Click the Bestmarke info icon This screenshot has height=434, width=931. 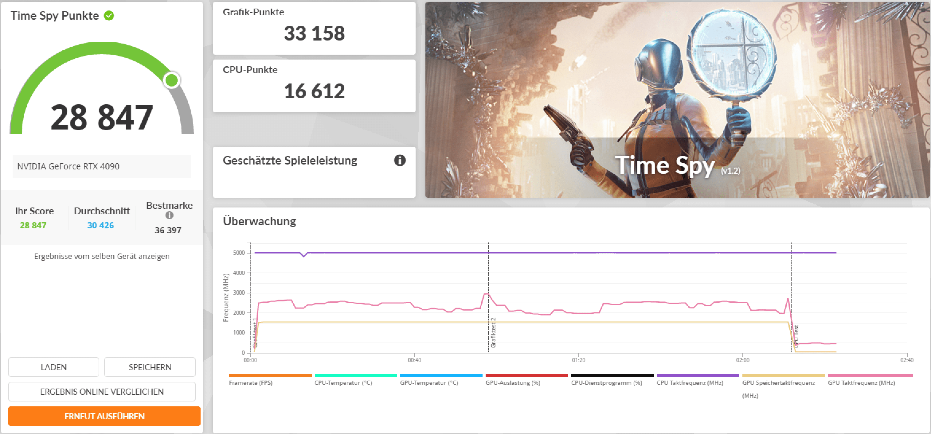tap(169, 215)
